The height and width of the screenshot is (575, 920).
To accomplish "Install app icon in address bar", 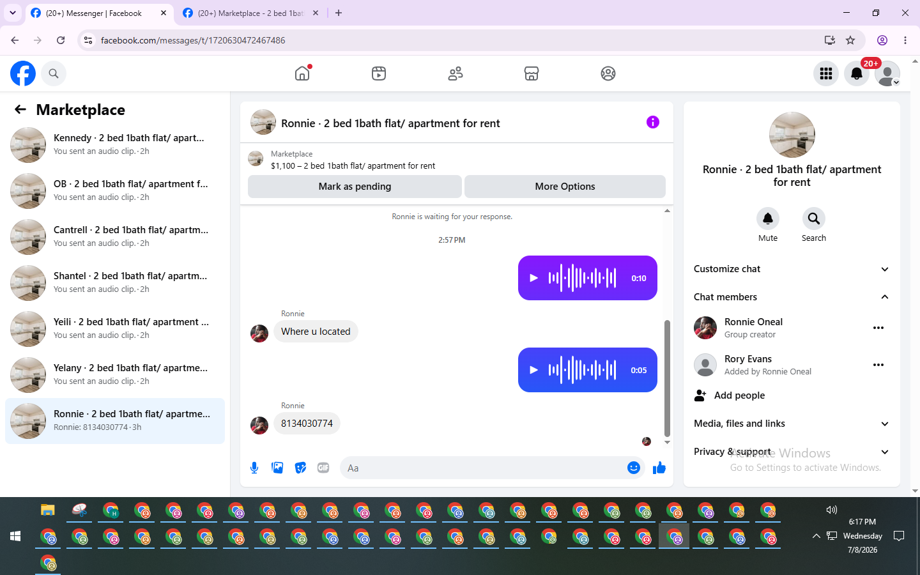I will tap(830, 40).
